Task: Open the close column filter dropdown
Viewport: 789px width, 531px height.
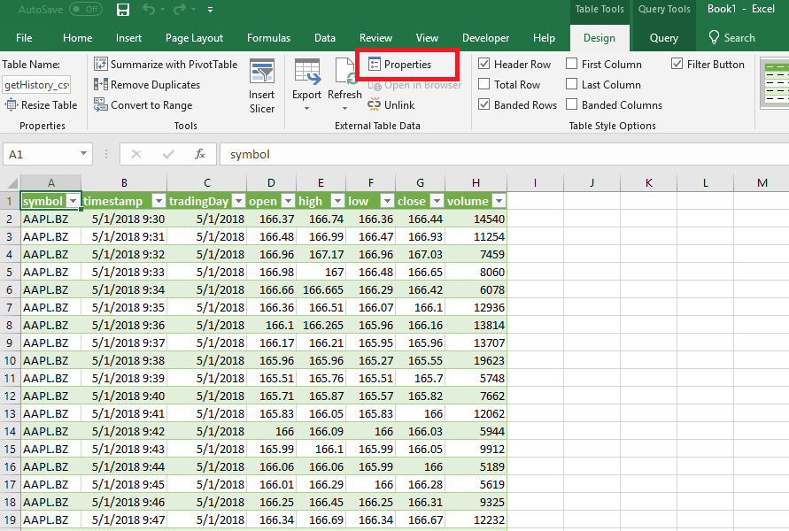Action: pyautogui.click(x=437, y=201)
